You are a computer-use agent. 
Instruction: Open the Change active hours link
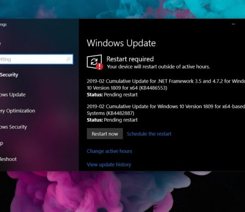109,151
